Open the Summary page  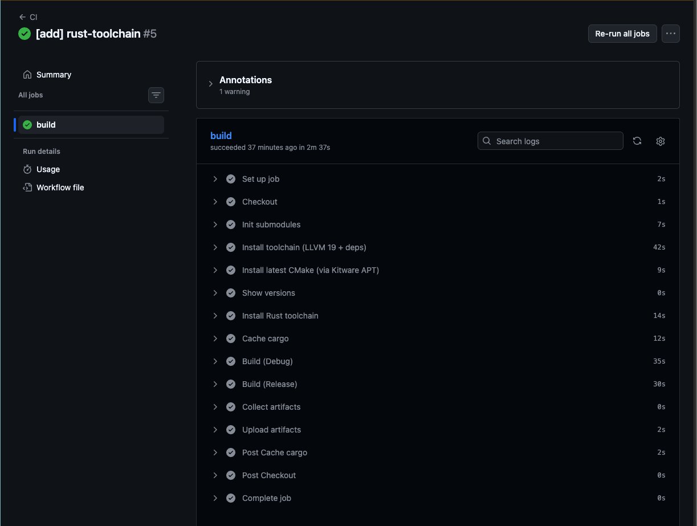tap(54, 75)
